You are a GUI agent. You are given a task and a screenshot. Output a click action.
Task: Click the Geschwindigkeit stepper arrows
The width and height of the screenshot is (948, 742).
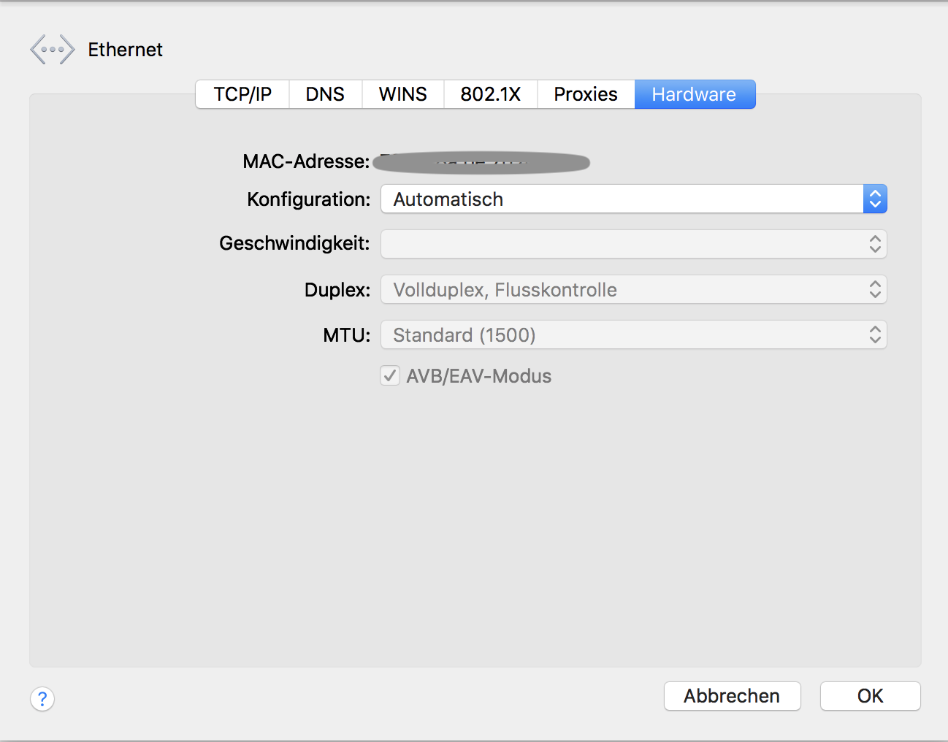coord(874,244)
